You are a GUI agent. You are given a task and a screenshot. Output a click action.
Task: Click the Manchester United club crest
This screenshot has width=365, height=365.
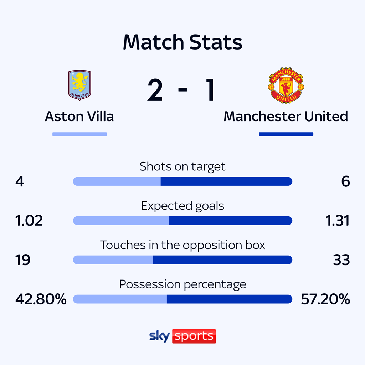click(286, 85)
